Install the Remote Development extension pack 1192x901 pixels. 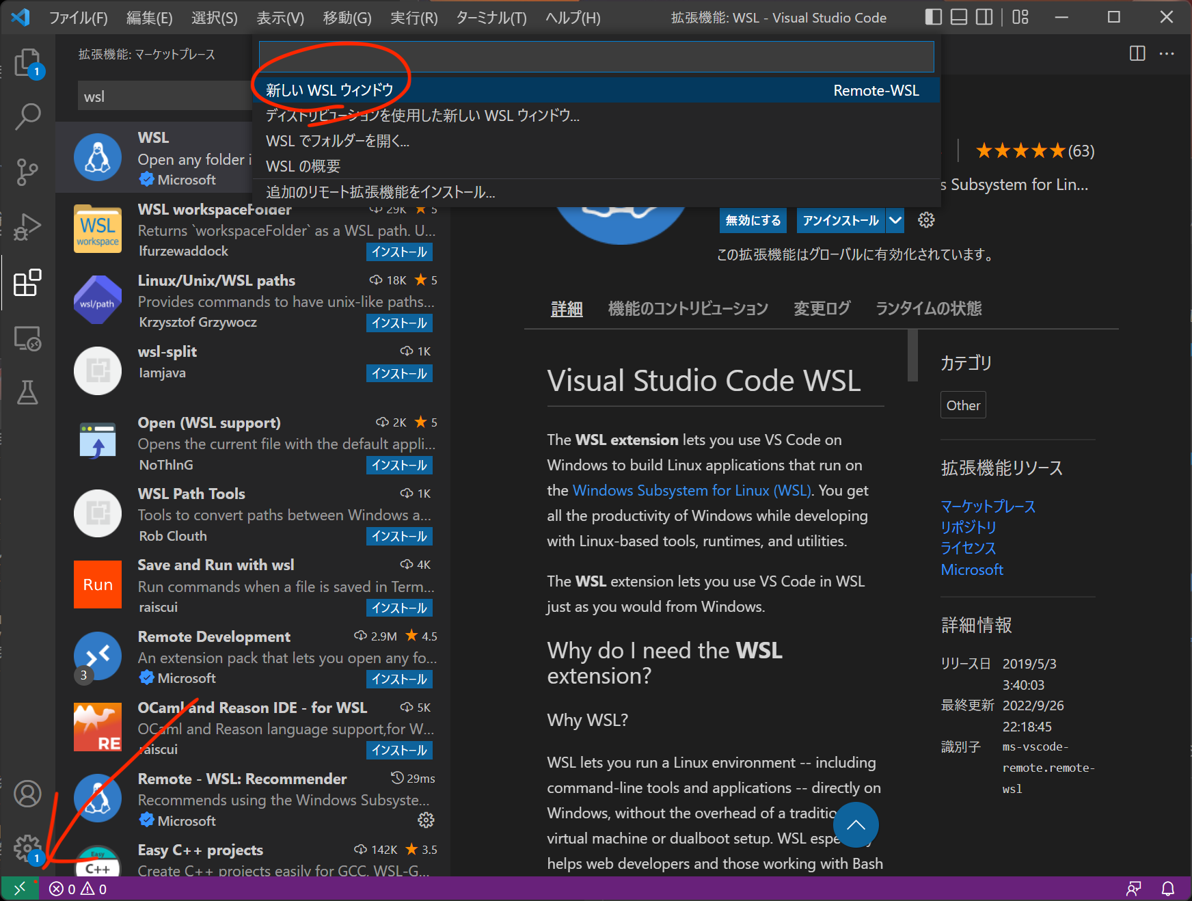click(x=399, y=679)
